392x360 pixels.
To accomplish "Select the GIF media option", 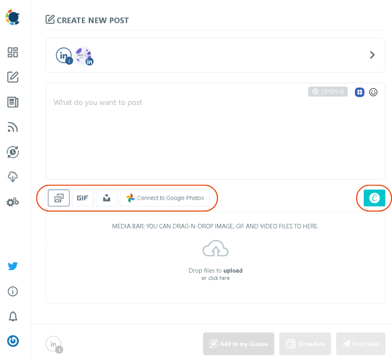I will click(x=82, y=198).
